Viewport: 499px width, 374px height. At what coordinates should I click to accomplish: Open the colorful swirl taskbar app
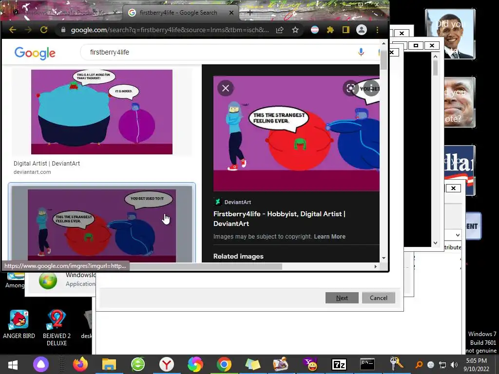pyautogui.click(x=195, y=364)
